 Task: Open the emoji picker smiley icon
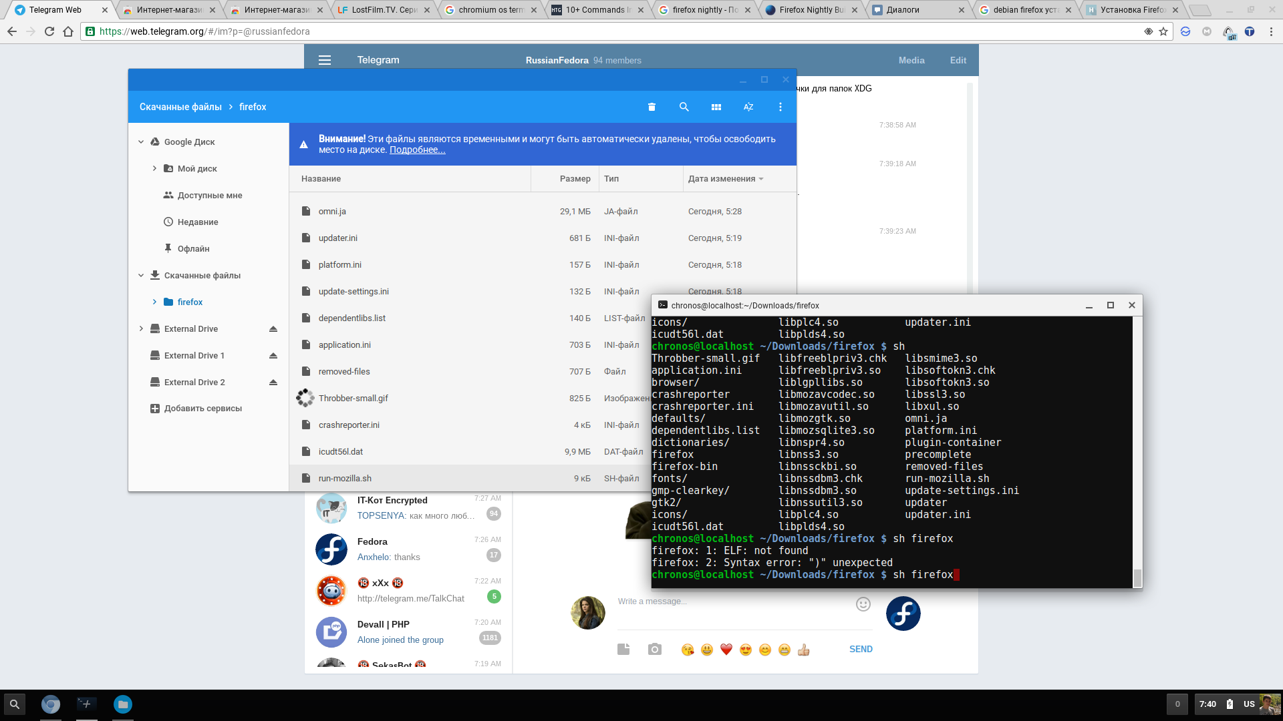[x=863, y=604]
